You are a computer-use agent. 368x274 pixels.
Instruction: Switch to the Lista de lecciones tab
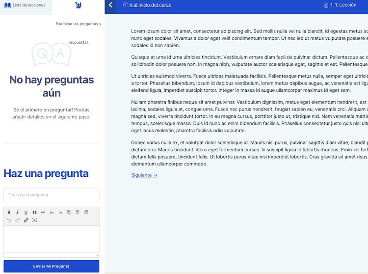pos(26,5)
